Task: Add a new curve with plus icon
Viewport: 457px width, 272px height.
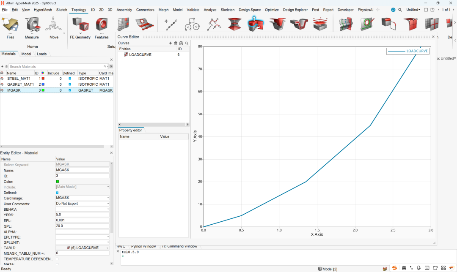Action: (171, 43)
